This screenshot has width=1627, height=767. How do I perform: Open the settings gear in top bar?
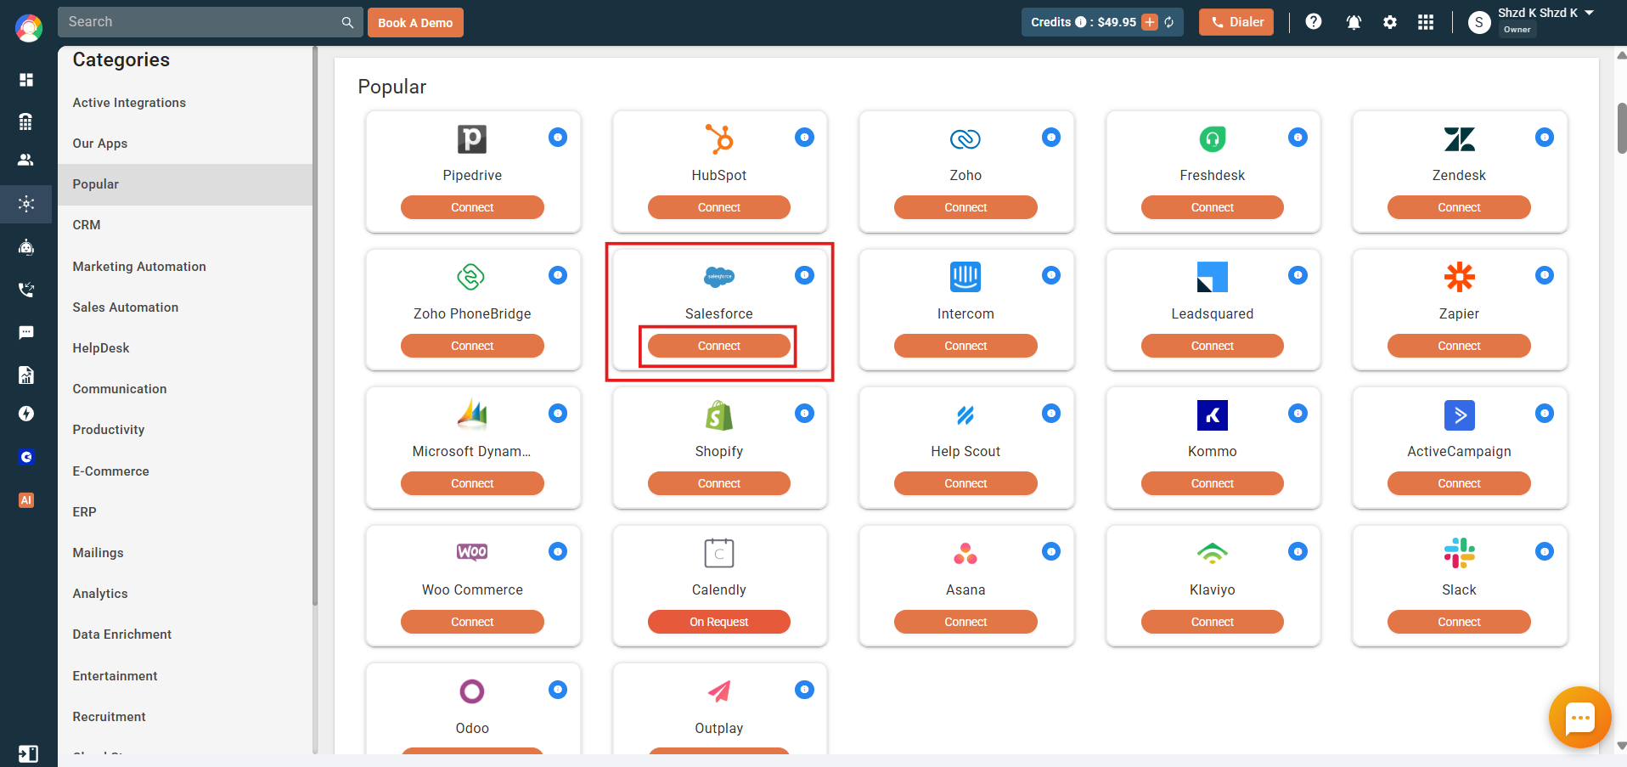click(1390, 22)
